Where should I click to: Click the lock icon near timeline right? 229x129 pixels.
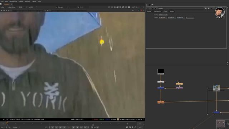click(132, 128)
